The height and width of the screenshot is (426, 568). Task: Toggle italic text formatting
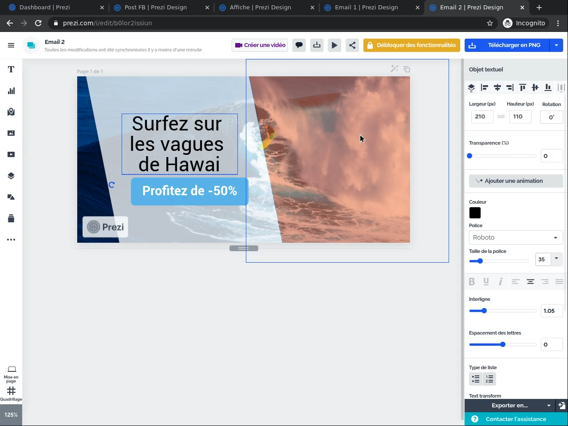click(501, 282)
